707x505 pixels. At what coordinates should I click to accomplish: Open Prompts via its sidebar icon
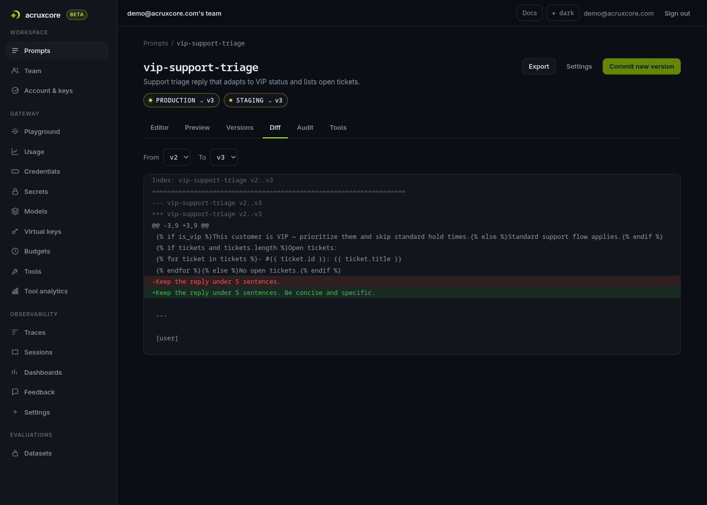tap(15, 50)
